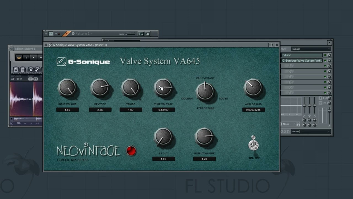Open Edison wrench tools icon
The height and width of the screenshot is (199, 353).
point(37,70)
